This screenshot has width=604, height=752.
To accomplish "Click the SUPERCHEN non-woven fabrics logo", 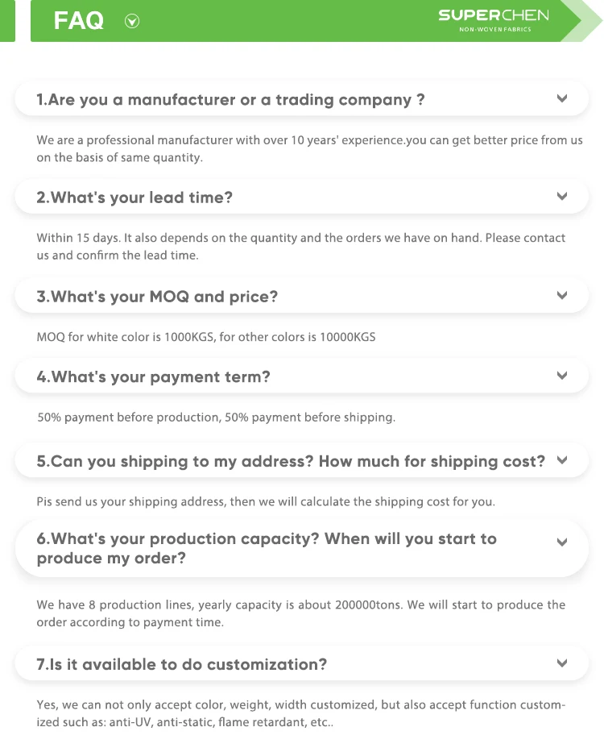I will tap(493, 20).
